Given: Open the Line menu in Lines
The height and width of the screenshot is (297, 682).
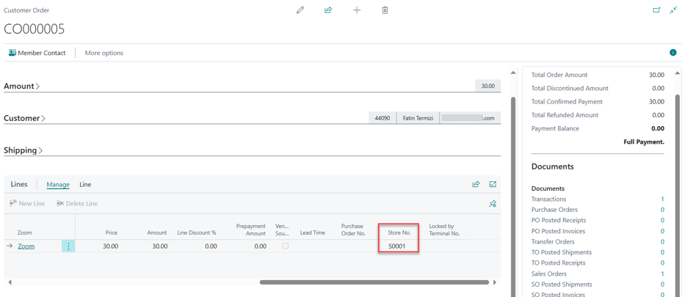Looking at the screenshot, I should 85,185.
